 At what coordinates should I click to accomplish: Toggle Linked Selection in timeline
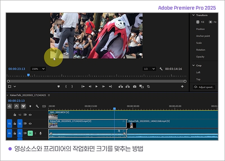[23, 106]
